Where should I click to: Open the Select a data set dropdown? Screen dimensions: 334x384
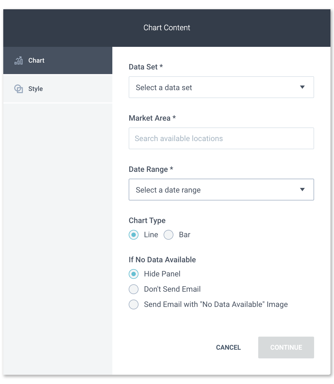coord(221,87)
